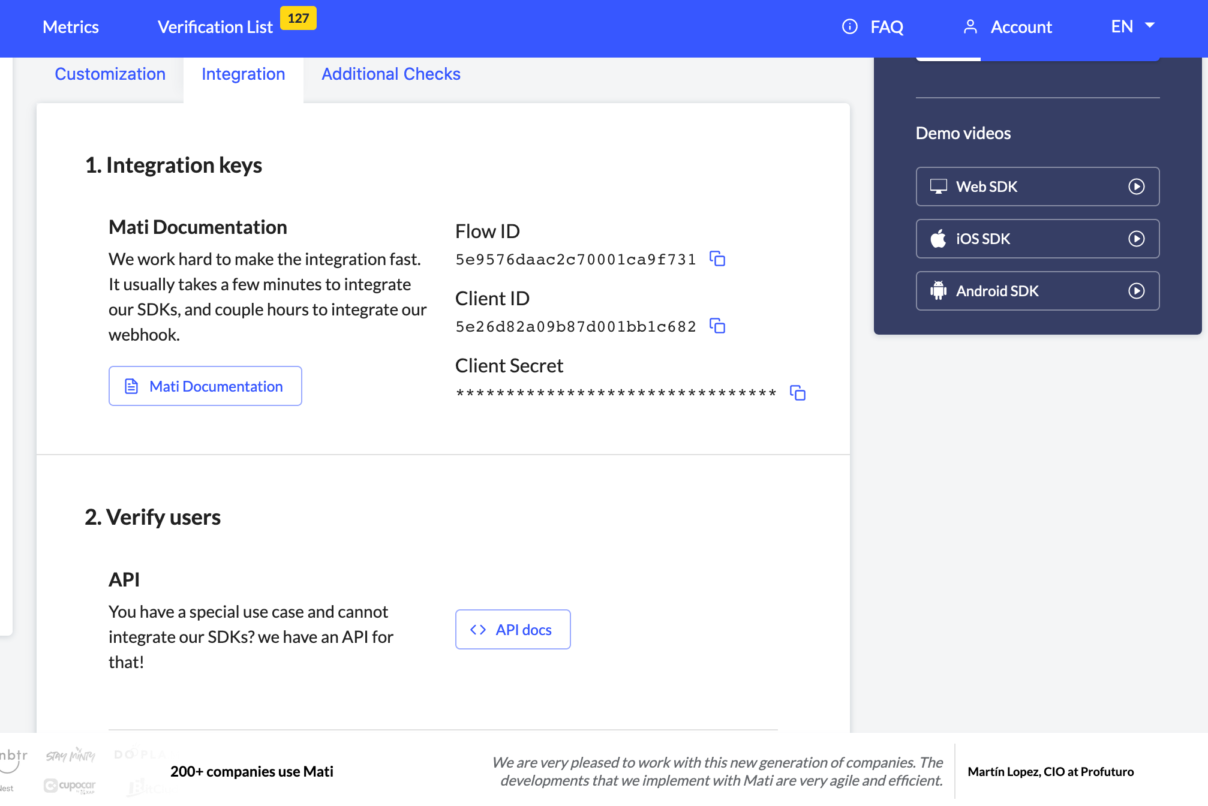Open the API docs button
This screenshot has width=1208, height=806.
coord(512,630)
